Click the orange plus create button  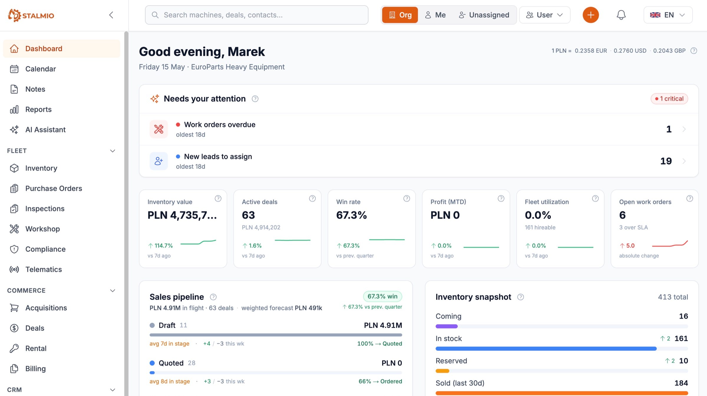point(591,15)
